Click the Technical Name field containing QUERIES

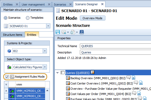(115, 46)
